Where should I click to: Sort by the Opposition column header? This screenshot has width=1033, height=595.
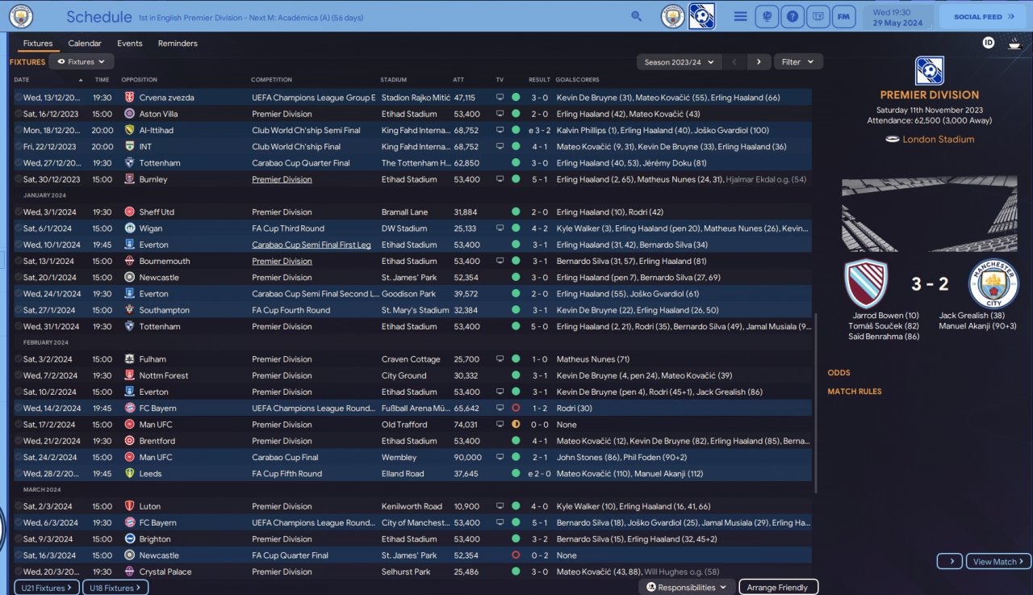[139, 80]
